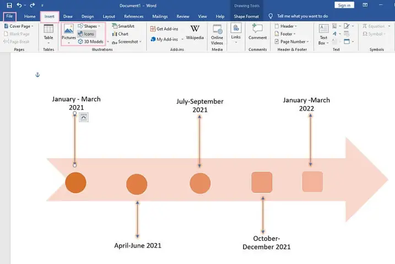Click the Wikipedia add-in
Image resolution: width=395 pixels, height=264 pixels.
pyautogui.click(x=194, y=32)
